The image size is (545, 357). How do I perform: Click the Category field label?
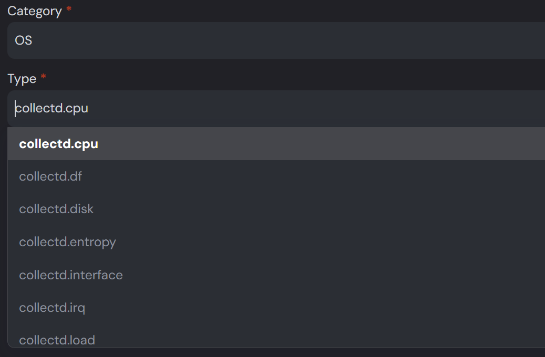tap(34, 11)
